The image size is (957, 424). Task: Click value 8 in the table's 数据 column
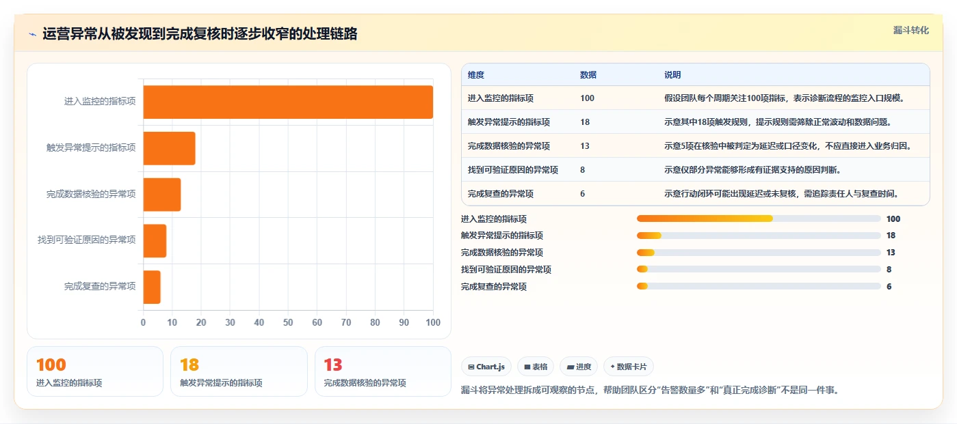pyautogui.click(x=583, y=170)
